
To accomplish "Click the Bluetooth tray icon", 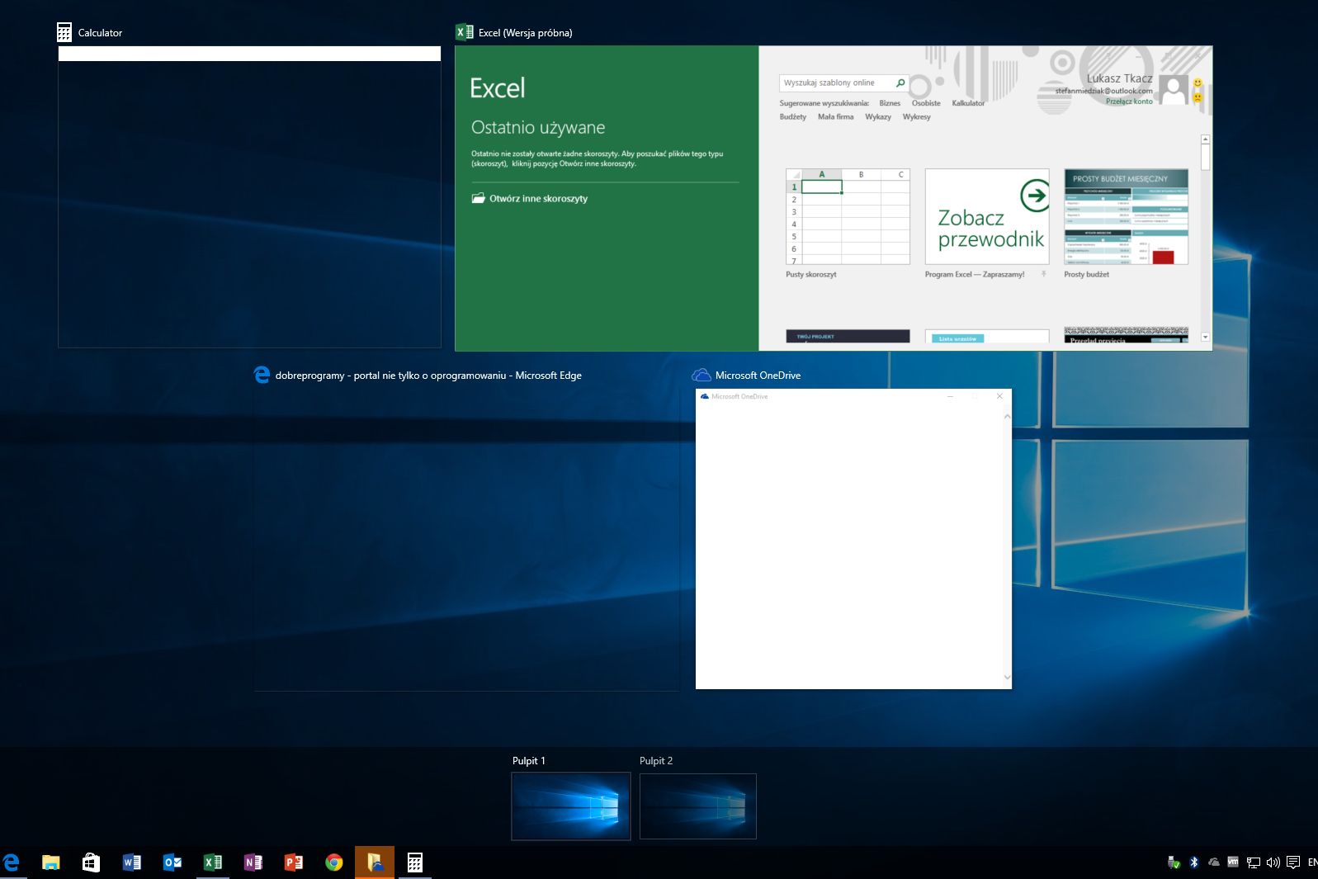I will pos(1193,862).
